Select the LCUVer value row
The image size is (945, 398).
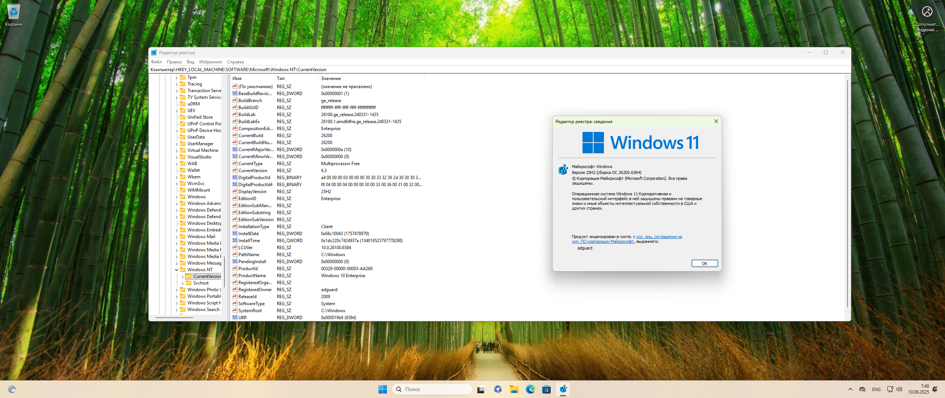pyautogui.click(x=328, y=248)
